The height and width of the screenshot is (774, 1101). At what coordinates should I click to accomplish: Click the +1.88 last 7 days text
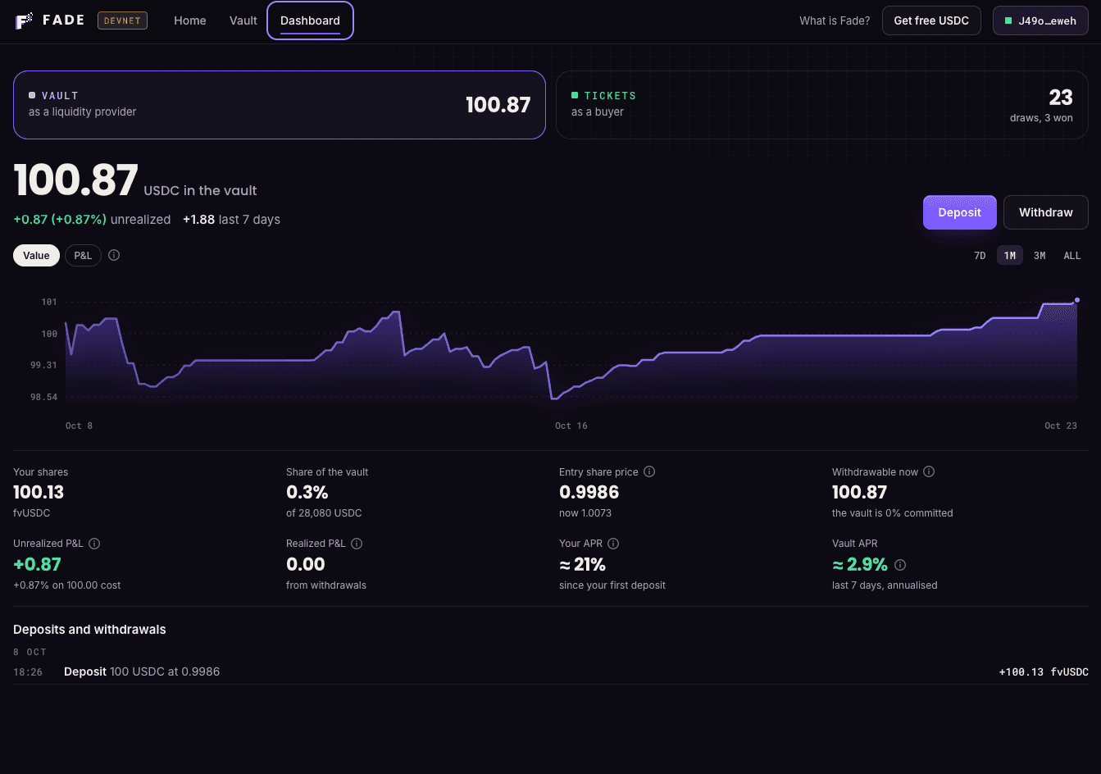231,220
